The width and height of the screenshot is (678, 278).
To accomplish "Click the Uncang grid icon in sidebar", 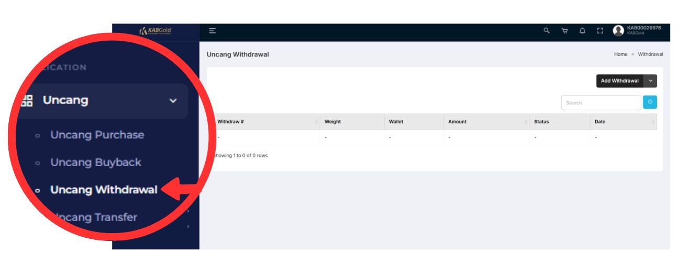I will (26, 100).
